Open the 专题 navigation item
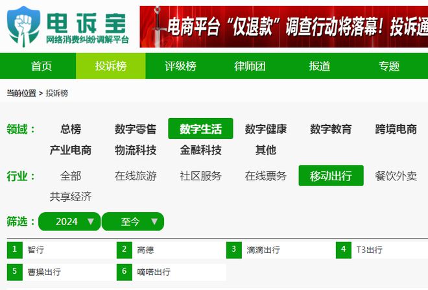Screen dimensions: 428x290 pos(388,66)
